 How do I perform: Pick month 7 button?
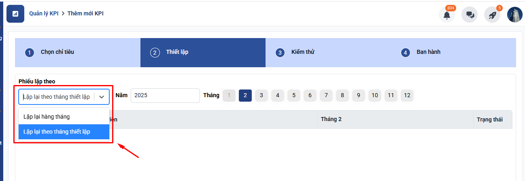(x=326, y=96)
